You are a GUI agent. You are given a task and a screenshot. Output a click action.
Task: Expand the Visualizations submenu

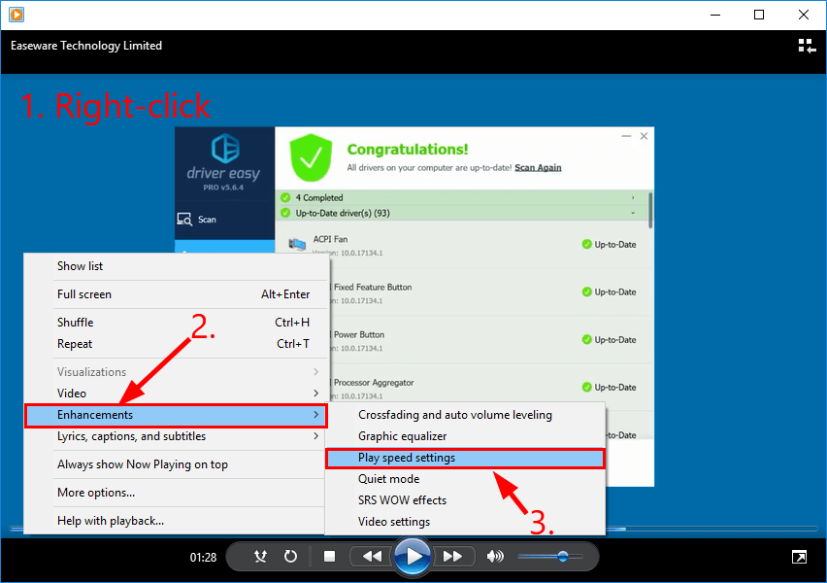(176, 372)
